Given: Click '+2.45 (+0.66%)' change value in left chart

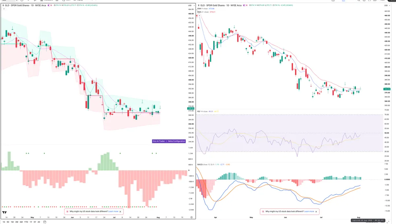Looking at the screenshot, I should click(91, 6).
